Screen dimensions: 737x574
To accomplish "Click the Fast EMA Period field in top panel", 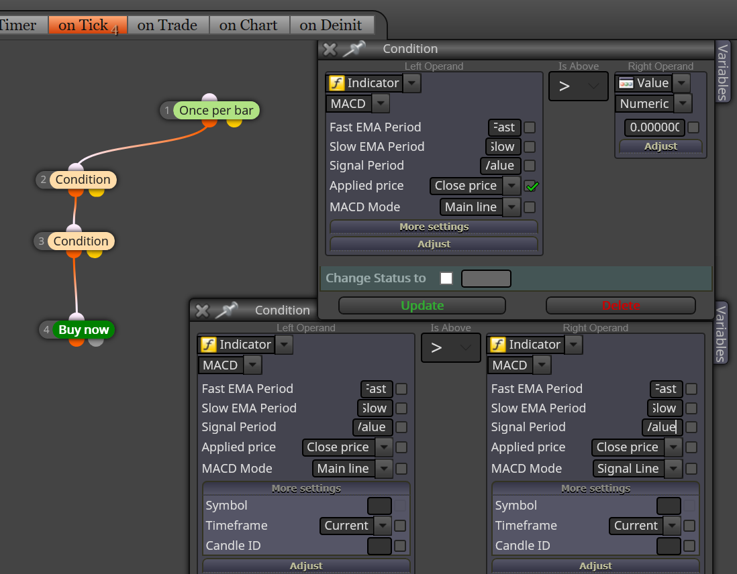I will 504,127.
